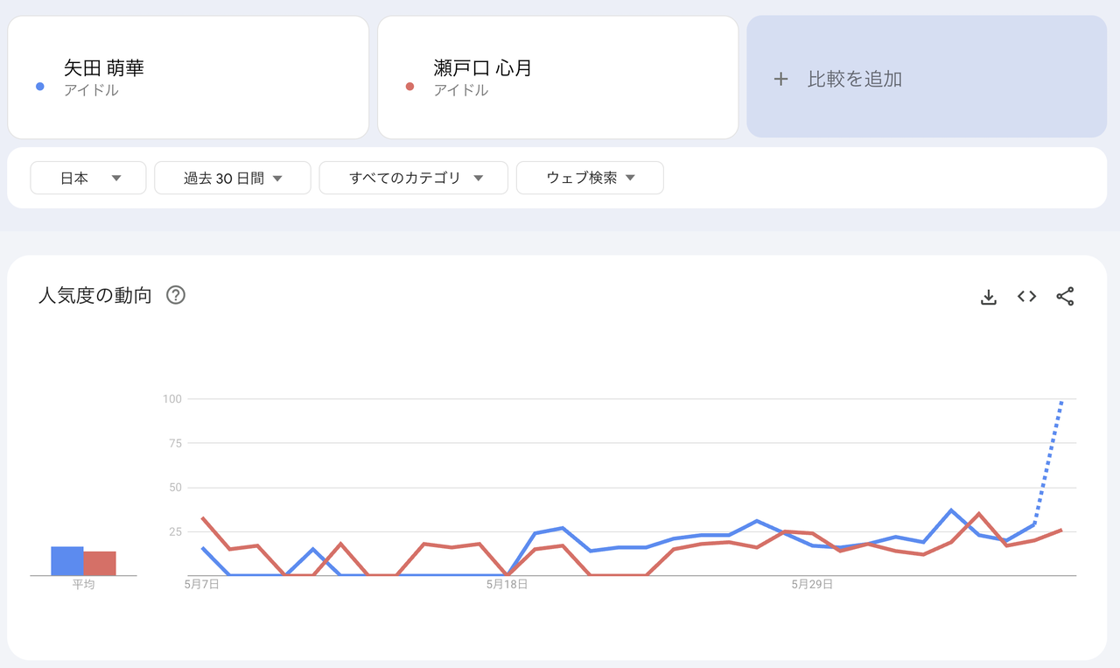Click the 5月18日 date label on chart
The height and width of the screenshot is (668, 1120).
pyautogui.click(x=507, y=584)
